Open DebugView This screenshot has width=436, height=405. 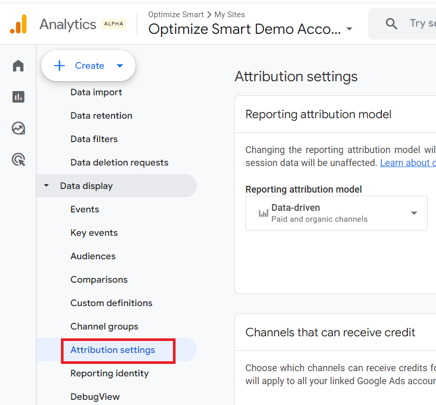95,397
